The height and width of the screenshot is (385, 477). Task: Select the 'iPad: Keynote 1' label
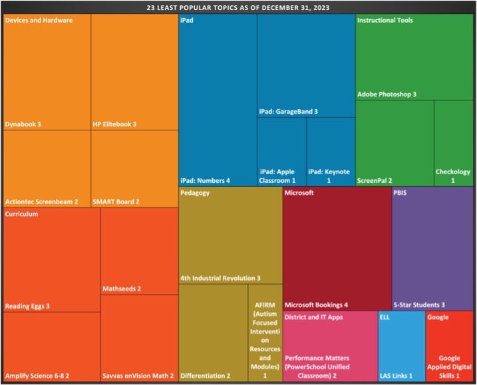[x=329, y=176]
